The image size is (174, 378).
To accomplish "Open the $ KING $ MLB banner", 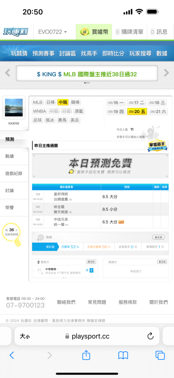I will 87,73.
